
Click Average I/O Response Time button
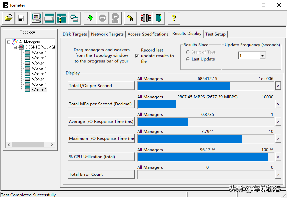101,122
